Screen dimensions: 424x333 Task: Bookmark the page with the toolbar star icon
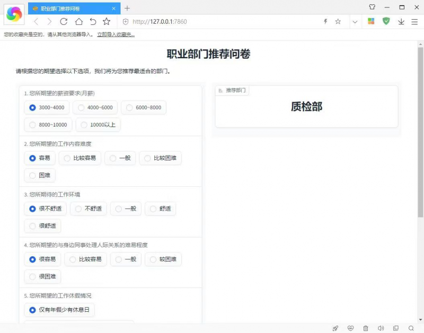(x=107, y=22)
